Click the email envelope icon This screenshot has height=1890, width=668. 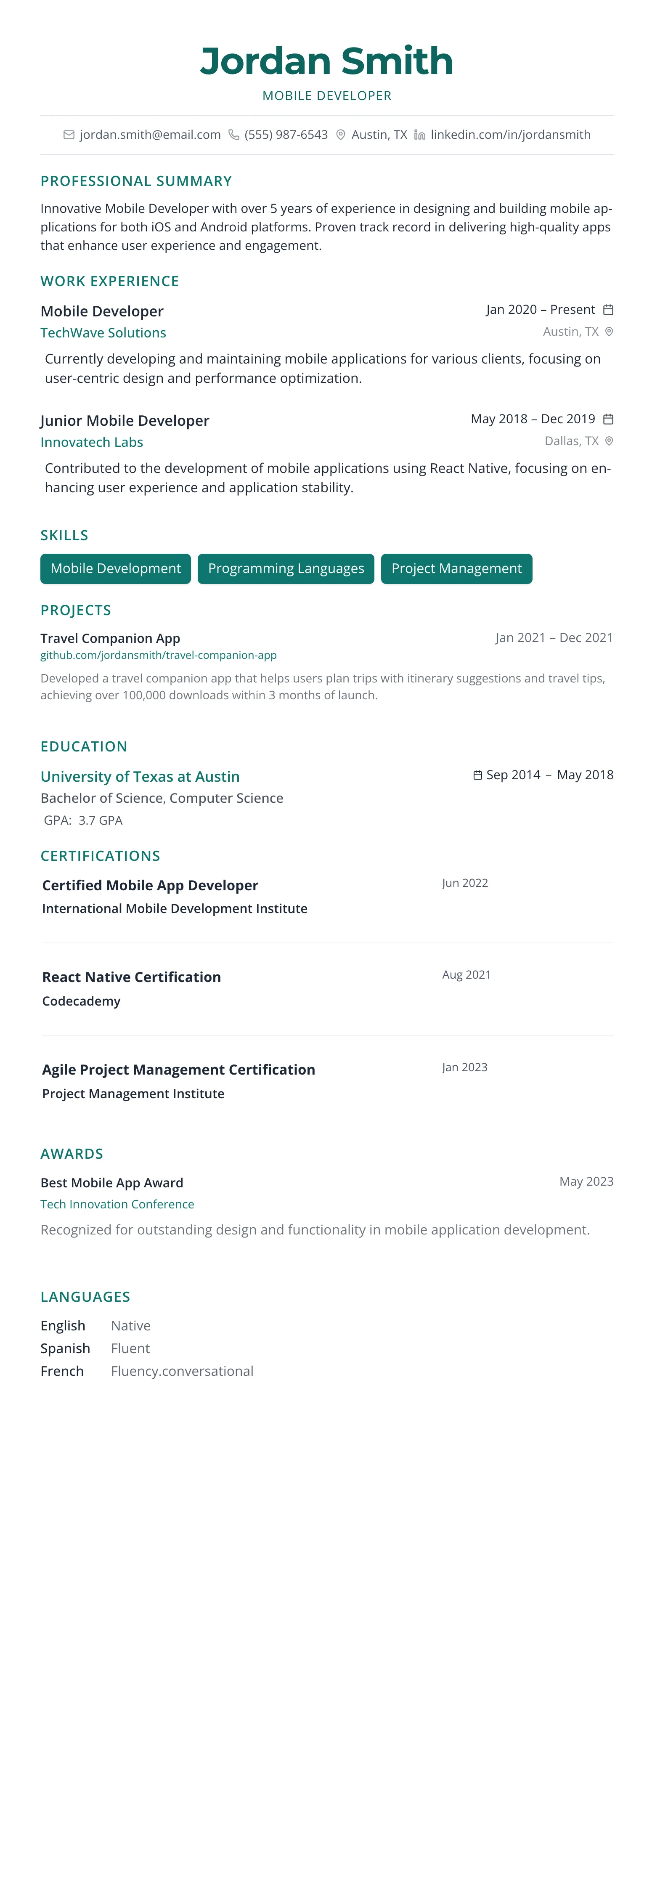click(69, 135)
